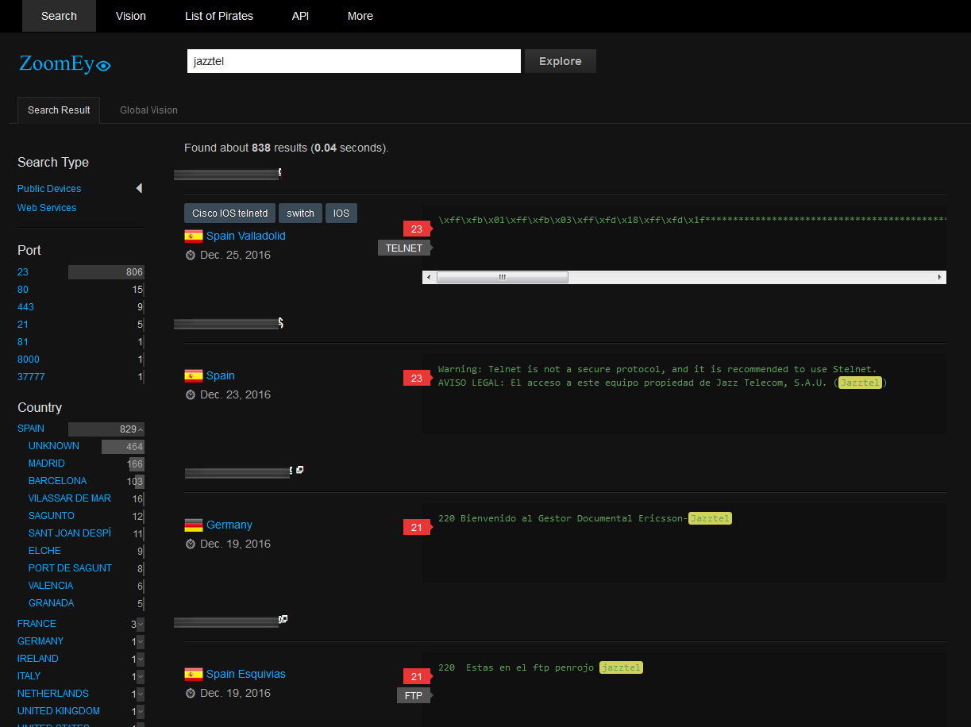Click the switch tag

[300, 213]
